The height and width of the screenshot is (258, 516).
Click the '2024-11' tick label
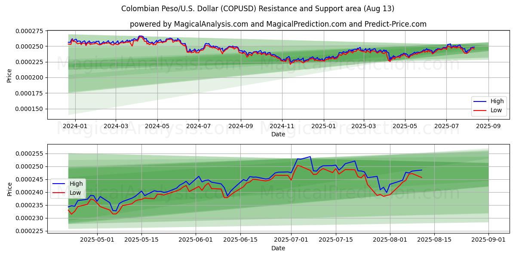click(x=282, y=126)
